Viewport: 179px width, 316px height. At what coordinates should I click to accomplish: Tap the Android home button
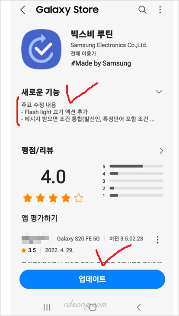pyautogui.click(x=92, y=307)
